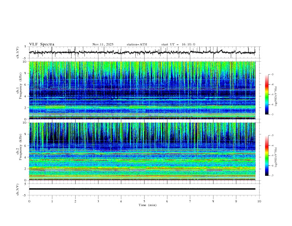This screenshot has width=292, height=226.
Task: Click time axis tick label "9"
Action: tap(236, 201)
